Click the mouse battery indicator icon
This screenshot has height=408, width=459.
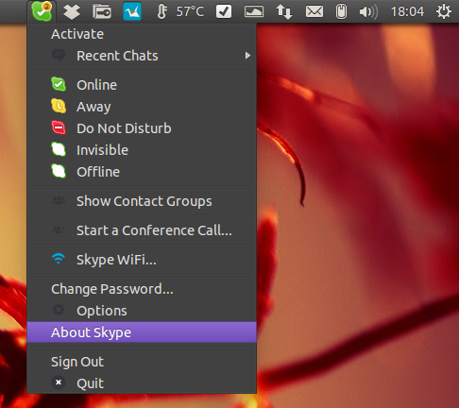click(x=341, y=12)
